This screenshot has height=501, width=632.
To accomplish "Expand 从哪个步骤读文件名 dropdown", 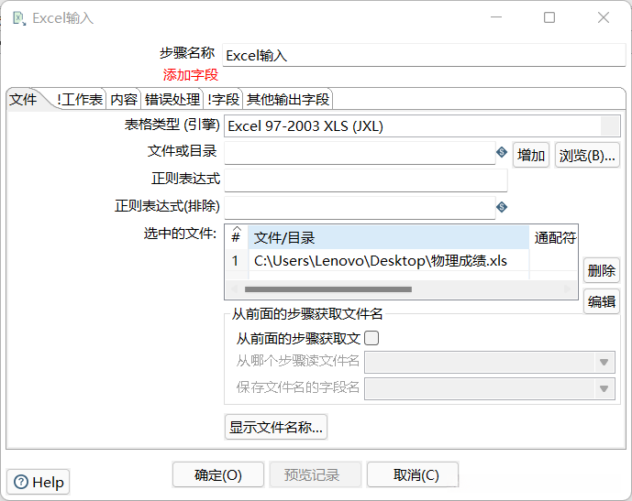I will (604, 362).
